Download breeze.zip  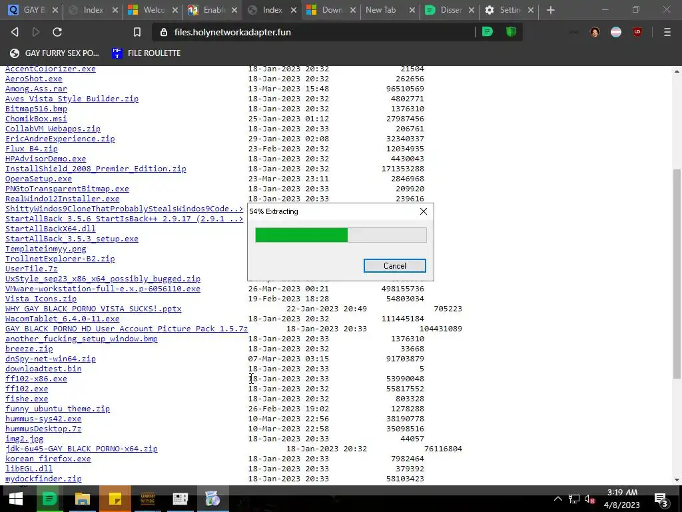pyautogui.click(x=29, y=349)
